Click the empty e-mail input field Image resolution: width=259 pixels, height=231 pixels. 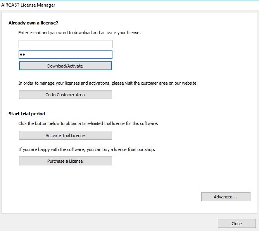[66, 44]
